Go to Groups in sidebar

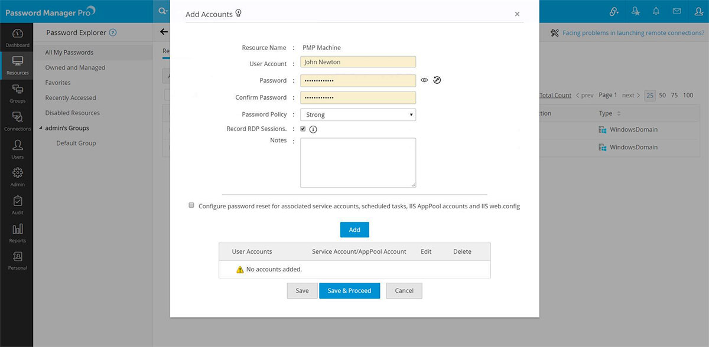(17, 93)
